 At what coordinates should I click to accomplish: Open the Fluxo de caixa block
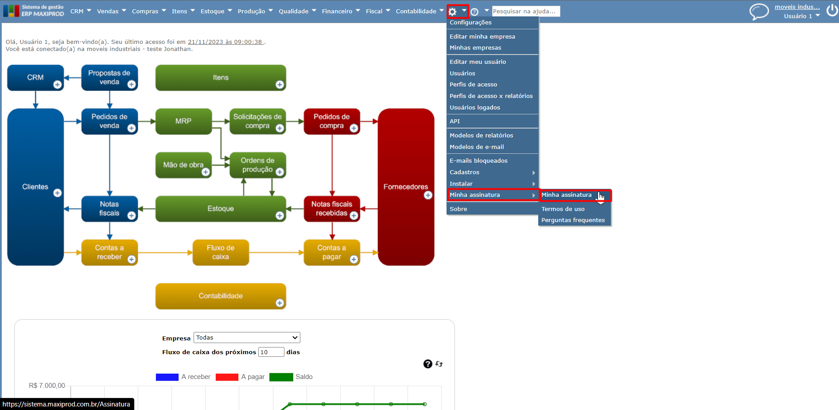(221, 253)
